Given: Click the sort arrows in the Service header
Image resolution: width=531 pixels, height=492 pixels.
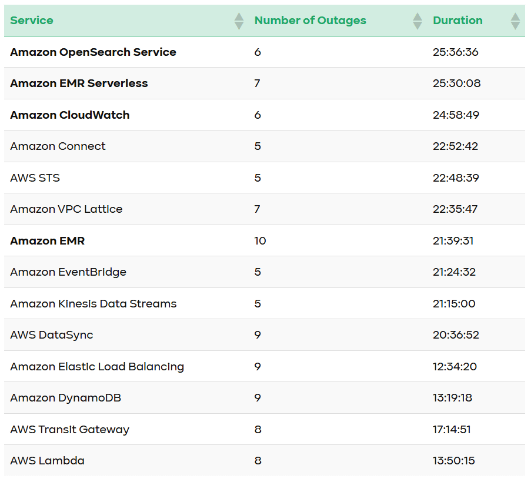Looking at the screenshot, I should tap(239, 21).
